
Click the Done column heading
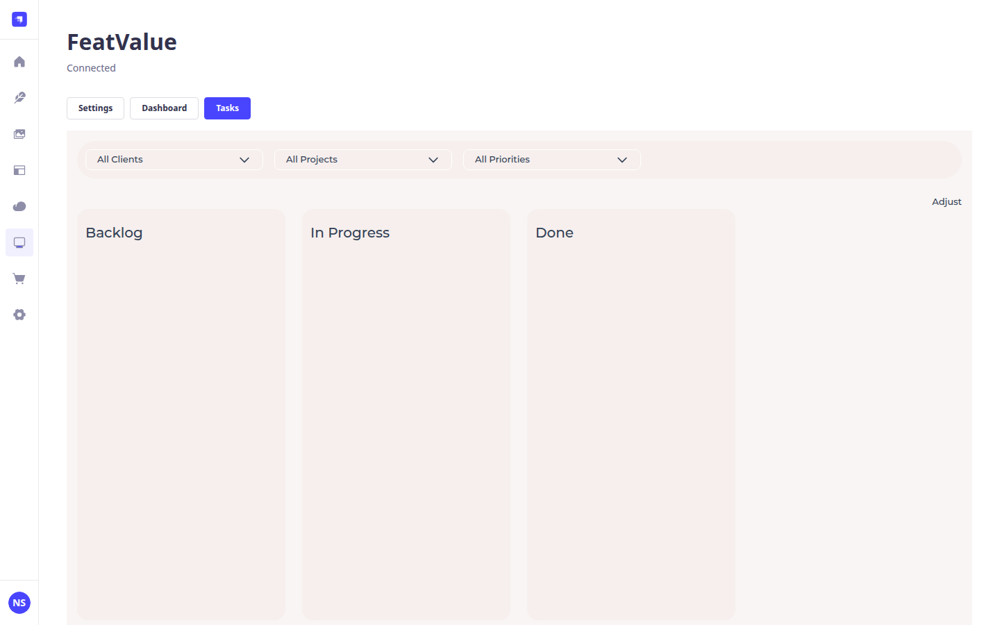[x=554, y=233]
